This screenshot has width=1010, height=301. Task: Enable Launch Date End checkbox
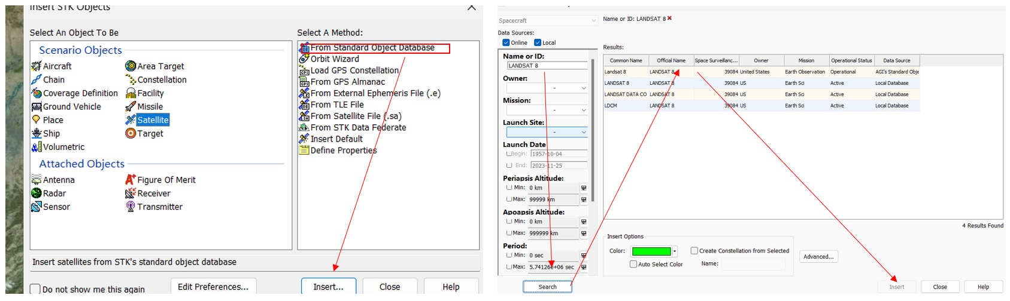point(509,165)
